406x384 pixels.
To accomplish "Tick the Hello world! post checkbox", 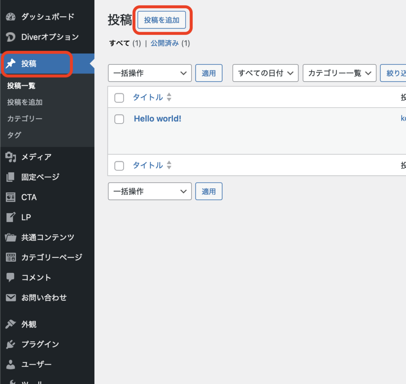I will pyautogui.click(x=119, y=119).
